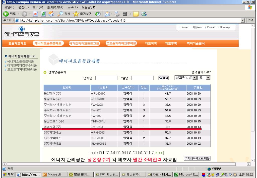Open the address bar URL dropdown
Viewport: 257px width, 178px height.
point(243,21)
